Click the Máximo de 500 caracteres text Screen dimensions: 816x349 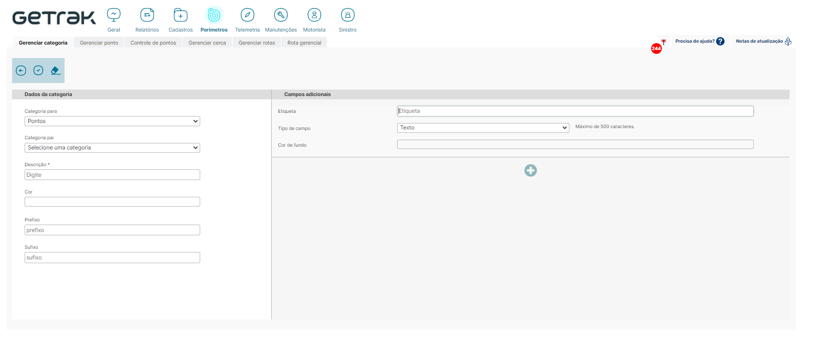point(605,127)
